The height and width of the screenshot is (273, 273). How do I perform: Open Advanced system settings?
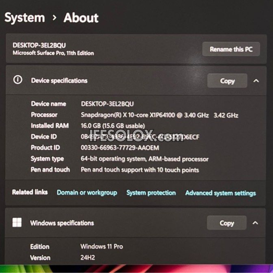pyautogui.click(x=220, y=193)
